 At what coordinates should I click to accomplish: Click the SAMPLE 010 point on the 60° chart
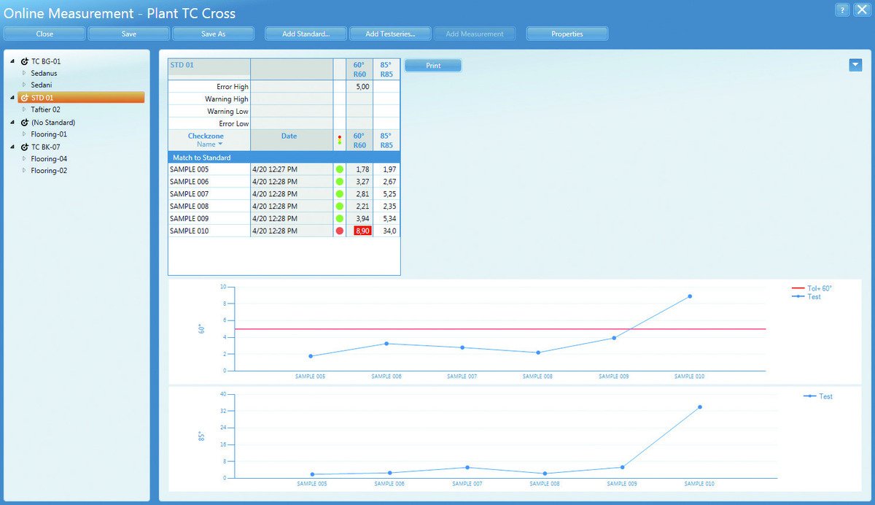689,296
